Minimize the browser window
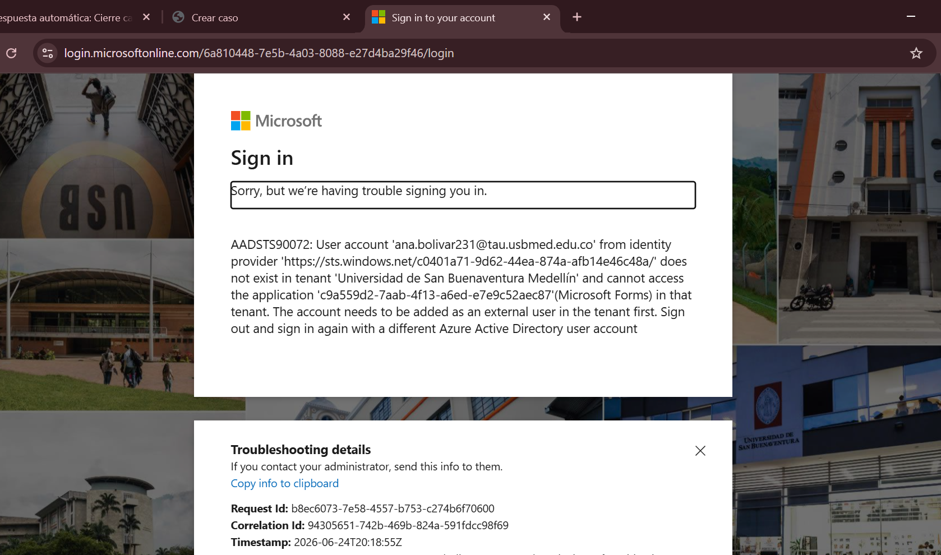This screenshot has height=555, width=941. coord(911,17)
